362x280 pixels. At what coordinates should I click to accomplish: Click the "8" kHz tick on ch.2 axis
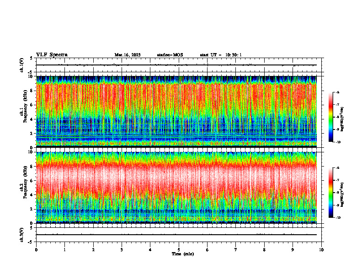(x=32, y=167)
